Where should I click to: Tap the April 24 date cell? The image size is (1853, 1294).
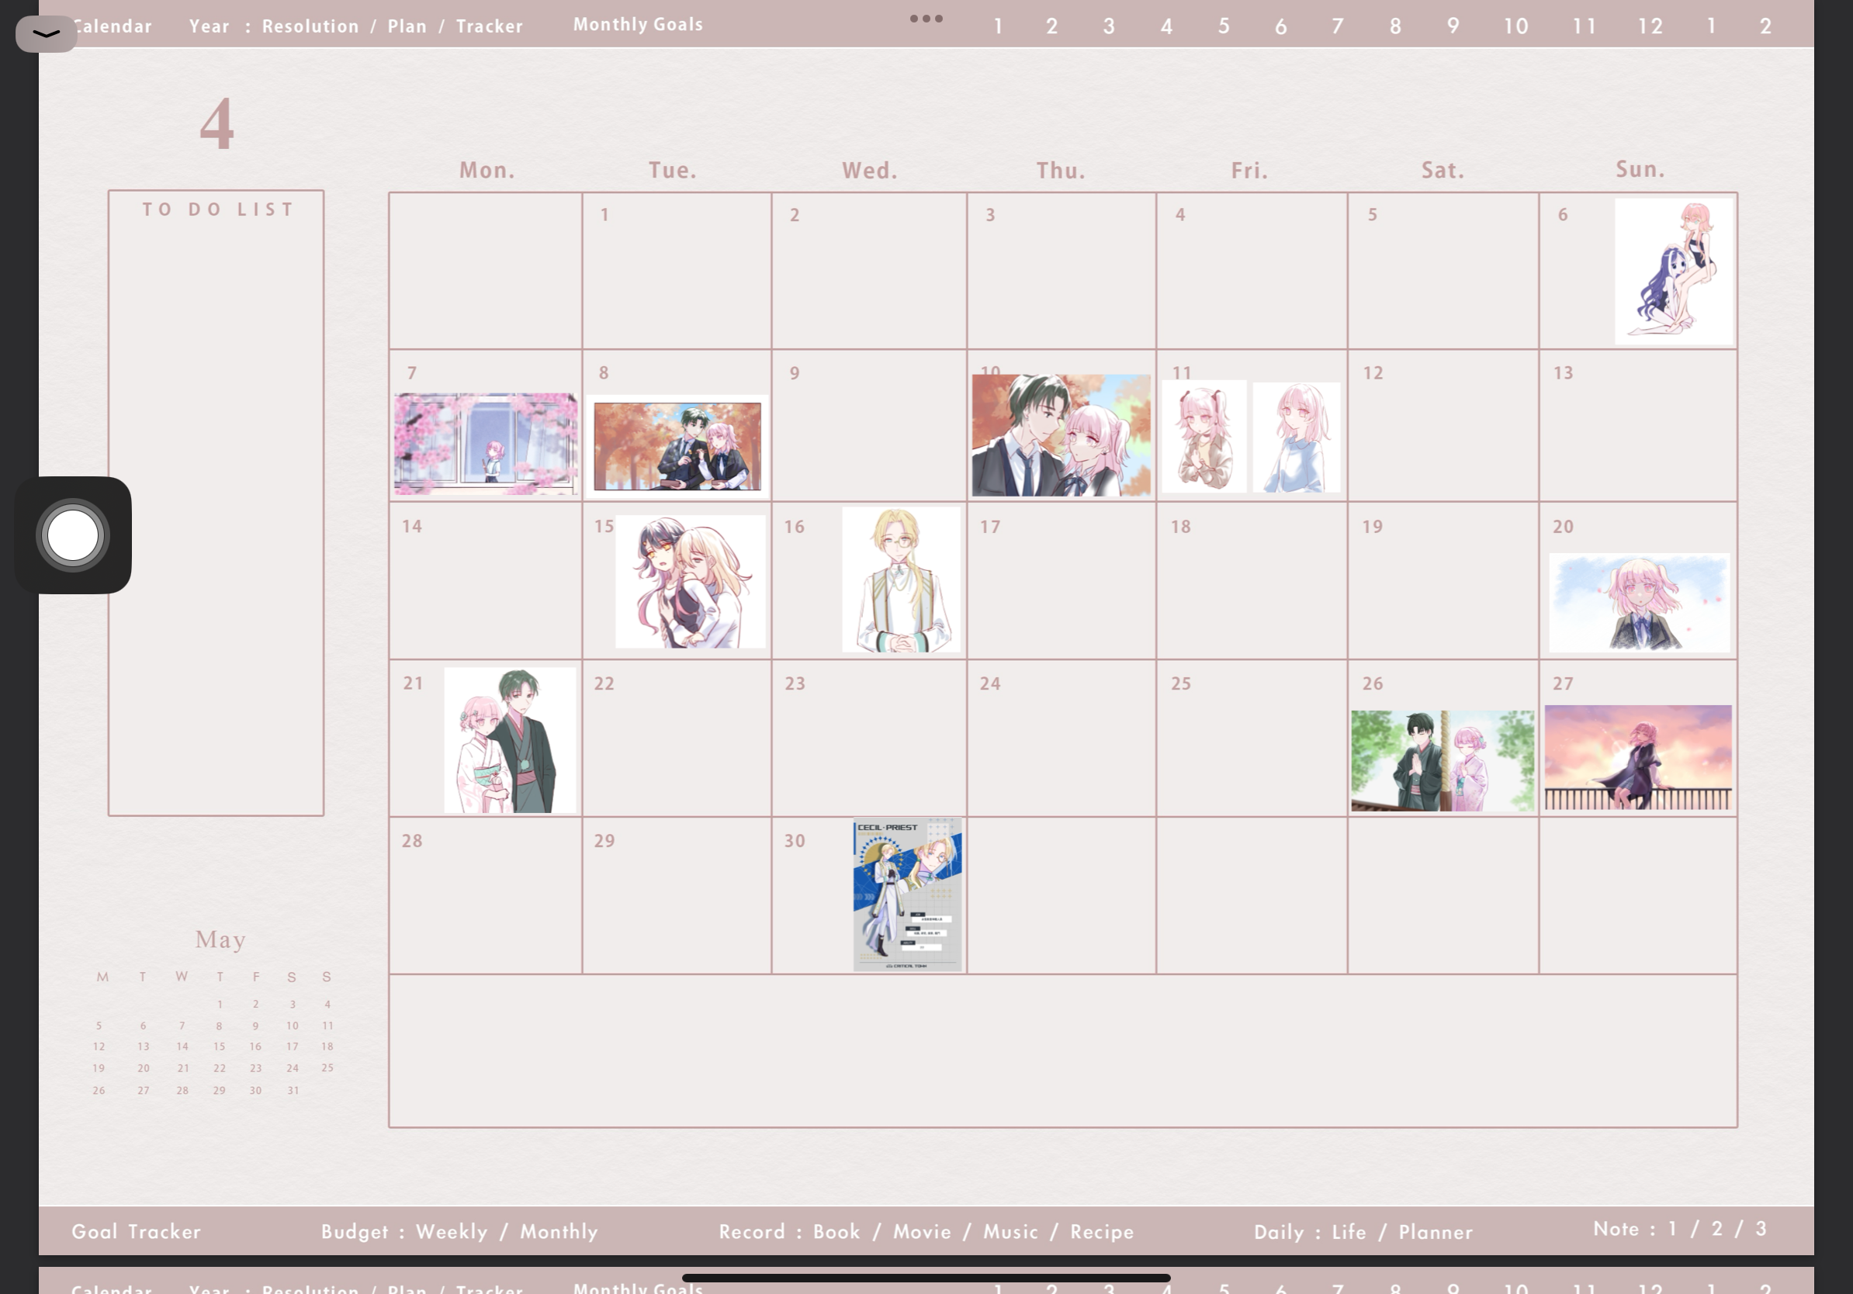tap(1062, 737)
